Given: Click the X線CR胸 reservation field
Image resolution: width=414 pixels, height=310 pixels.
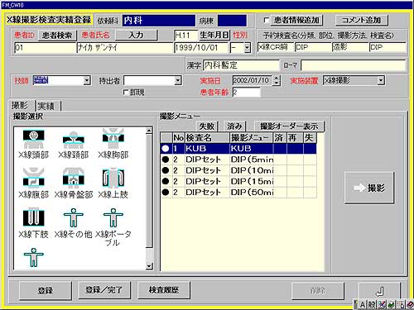Looking at the screenshot, I should pos(275,47).
